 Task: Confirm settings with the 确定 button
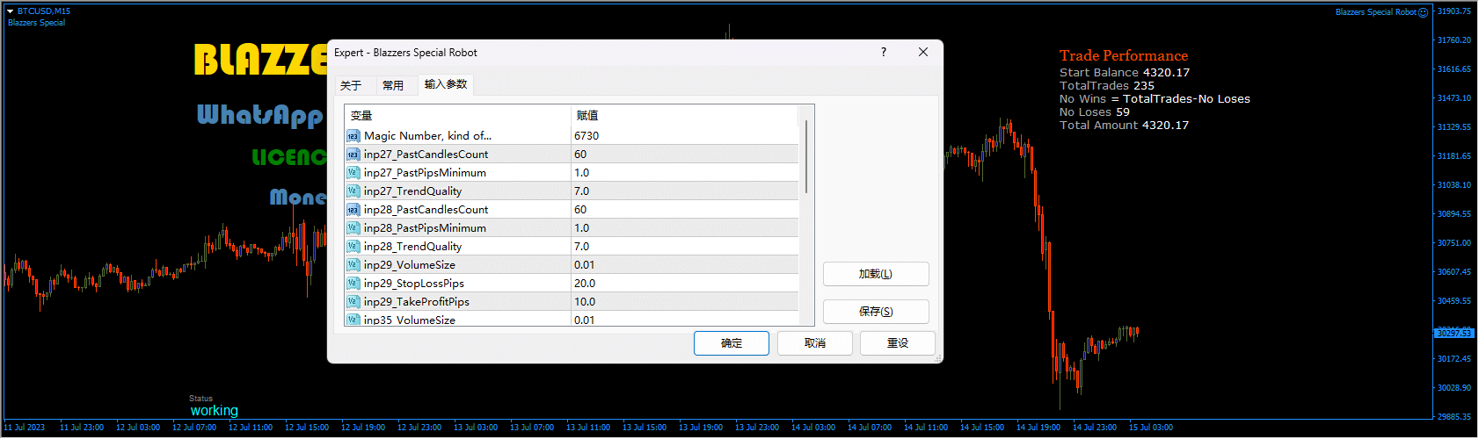coord(732,343)
